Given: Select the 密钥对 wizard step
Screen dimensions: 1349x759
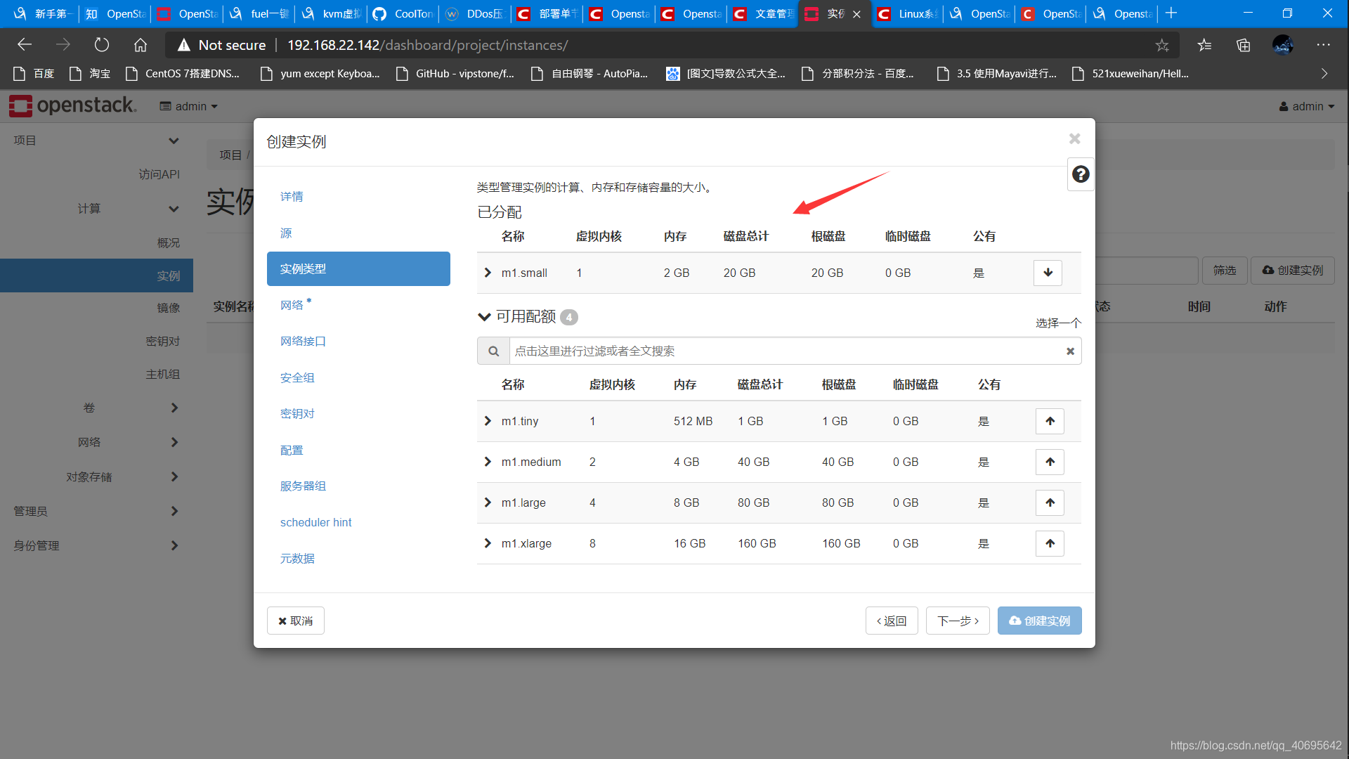Looking at the screenshot, I should pos(297,414).
